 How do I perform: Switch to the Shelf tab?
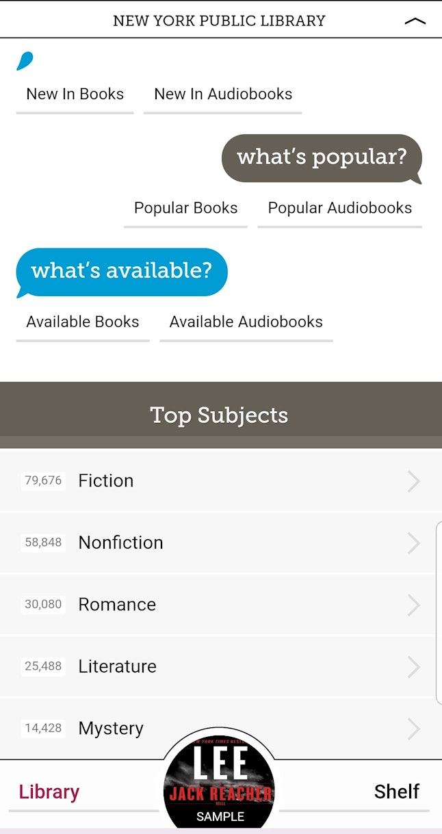[x=396, y=792]
